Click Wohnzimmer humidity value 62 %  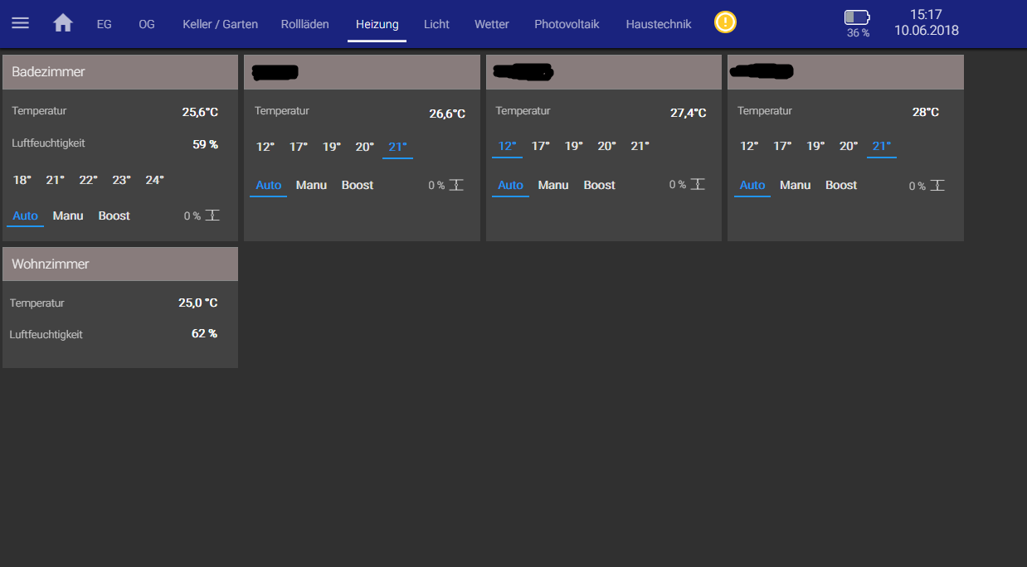[x=204, y=333]
